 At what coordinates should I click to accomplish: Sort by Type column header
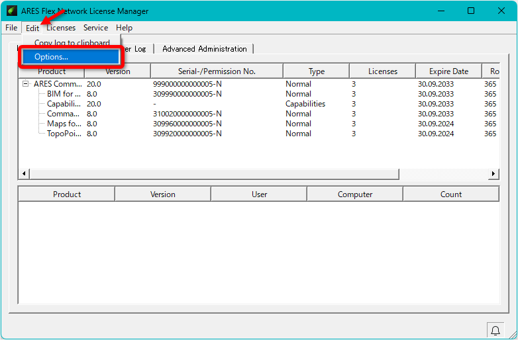pyautogui.click(x=316, y=71)
